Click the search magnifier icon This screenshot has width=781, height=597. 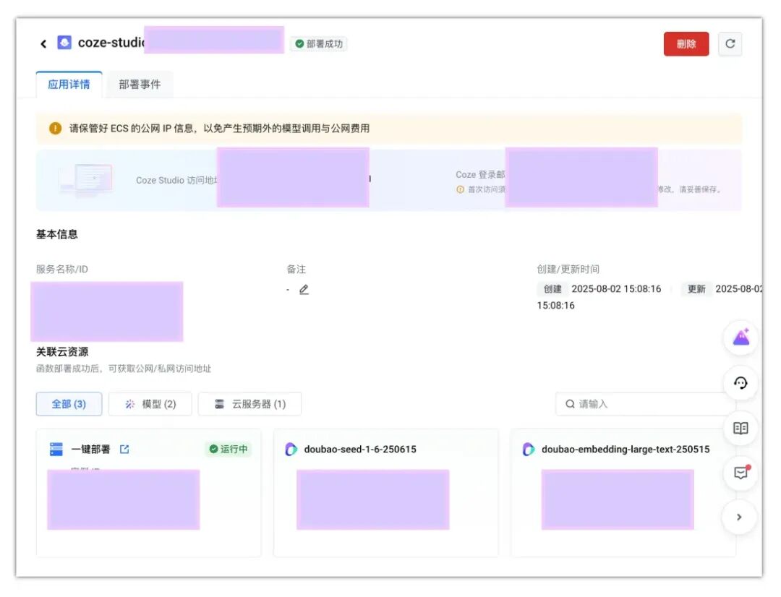(570, 404)
